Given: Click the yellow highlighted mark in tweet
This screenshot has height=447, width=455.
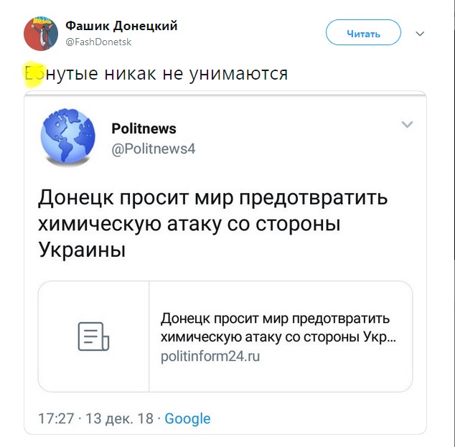Looking at the screenshot, I should coord(33,73).
